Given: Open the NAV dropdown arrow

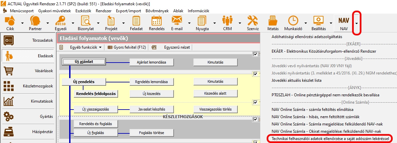Looking at the screenshot, I should (x=356, y=23).
